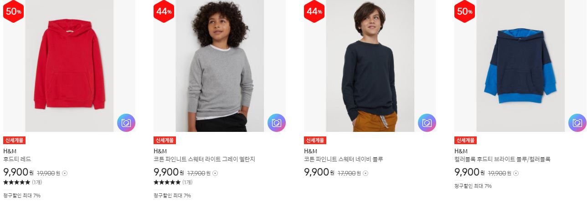This screenshot has height=206, width=587.
Task: Expand price info for red hoodie
Action: pos(65,173)
